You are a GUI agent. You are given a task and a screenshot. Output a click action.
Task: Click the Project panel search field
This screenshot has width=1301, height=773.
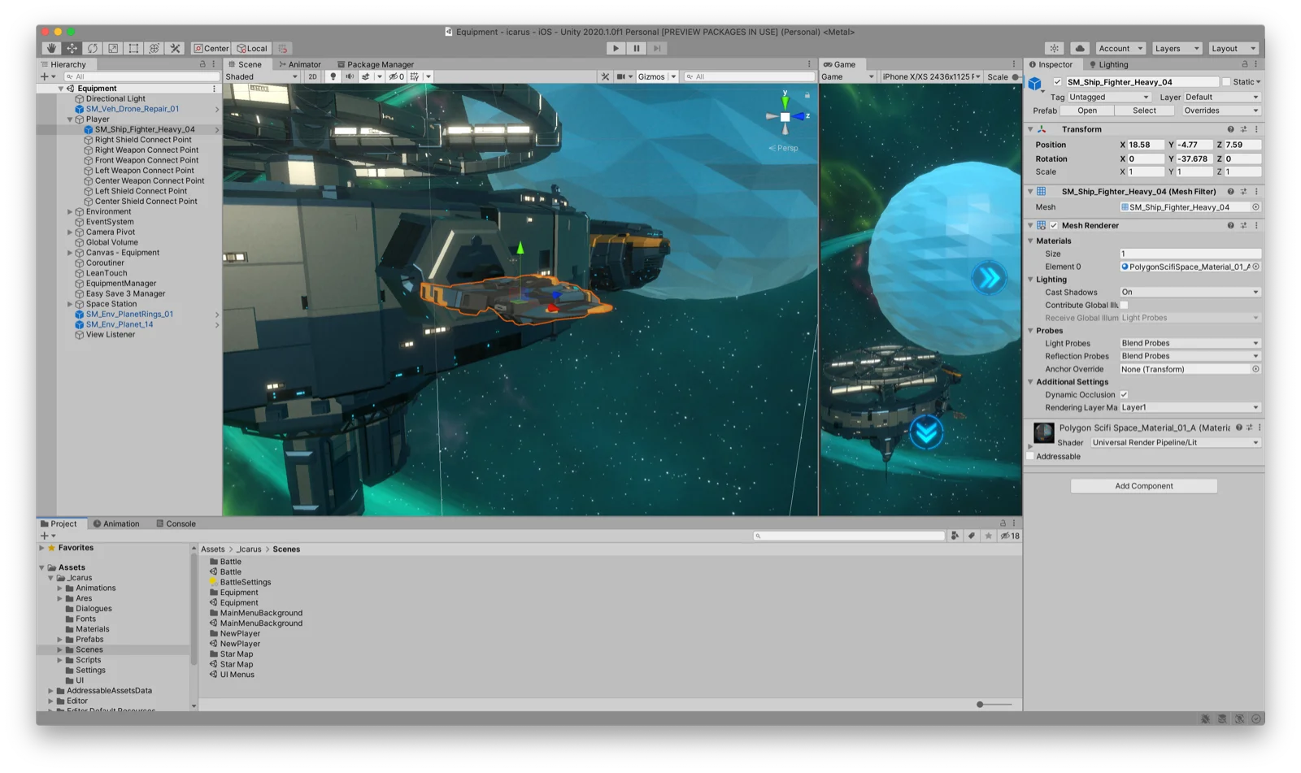848,536
